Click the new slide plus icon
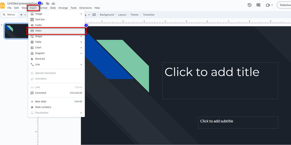 pos(21,15)
